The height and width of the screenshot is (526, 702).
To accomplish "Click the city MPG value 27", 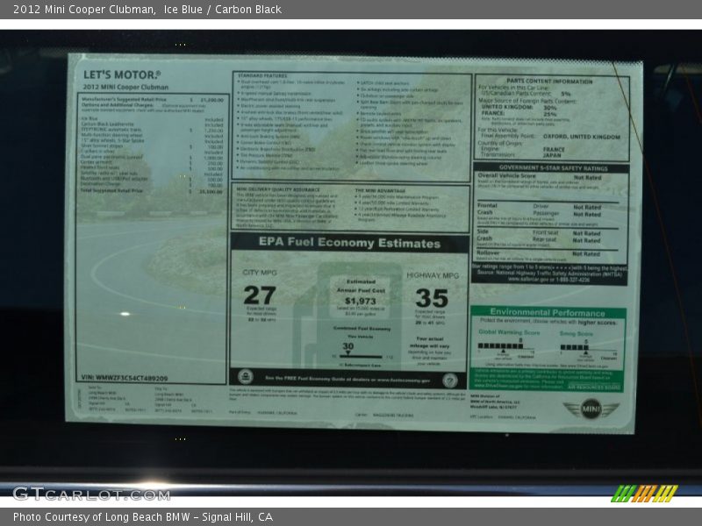I will pos(260,295).
